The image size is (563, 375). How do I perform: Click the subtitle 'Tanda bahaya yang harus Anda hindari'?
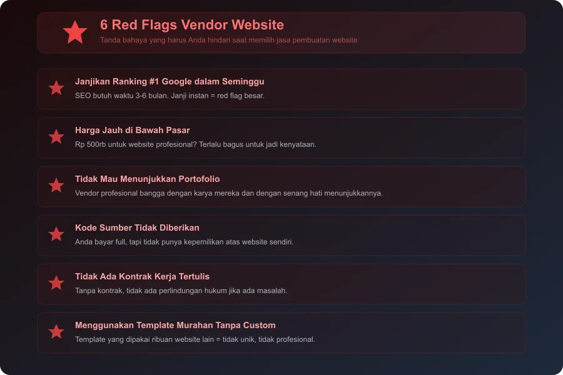228,39
